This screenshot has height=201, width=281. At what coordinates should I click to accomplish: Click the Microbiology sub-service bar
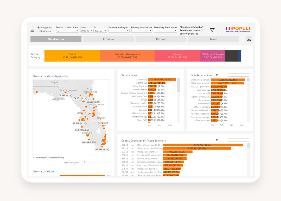pyautogui.click(x=218, y=90)
